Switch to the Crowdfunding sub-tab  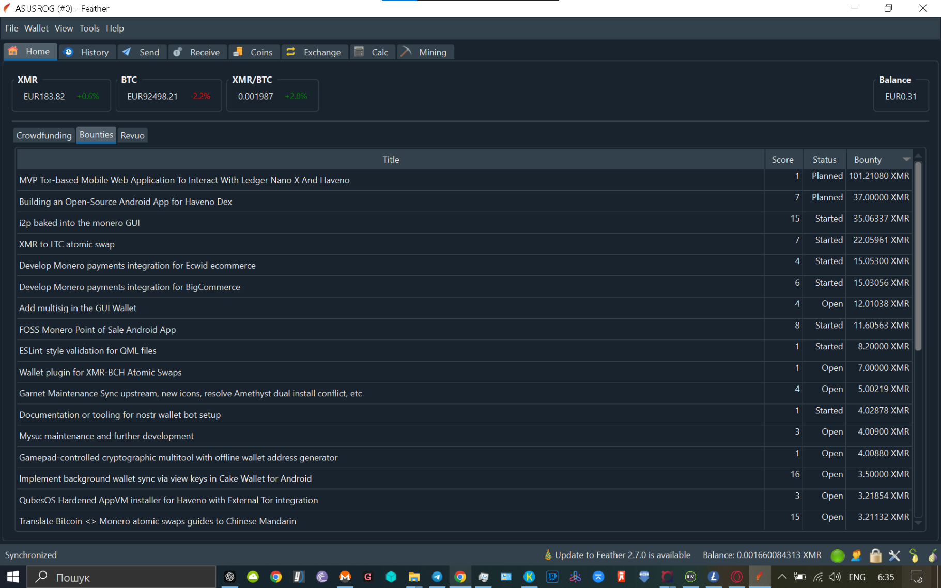click(x=44, y=135)
